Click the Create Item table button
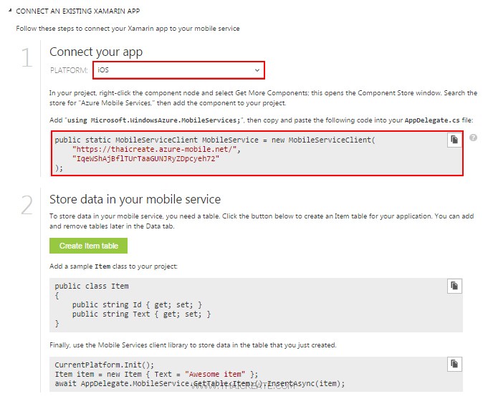The image size is (488, 404). click(x=88, y=246)
